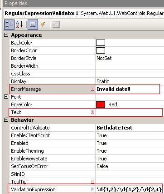Click marker icon beside ValidationExpression
The width and height of the screenshot is (164, 194).
(92, 189)
